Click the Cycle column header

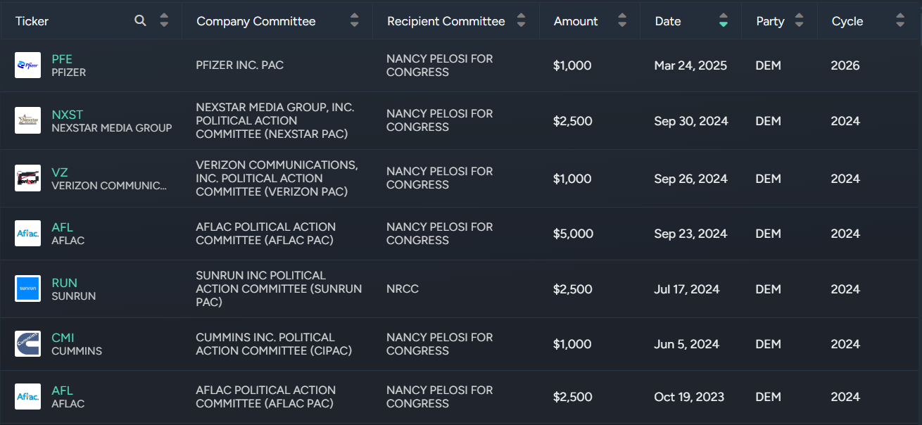click(x=847, y=21)
